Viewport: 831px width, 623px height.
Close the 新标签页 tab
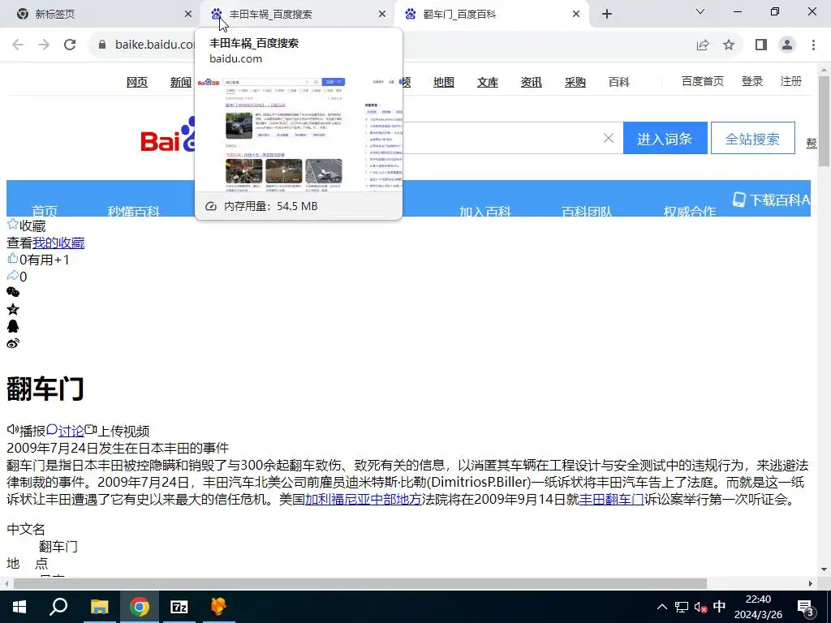click(x=188, y=15)
